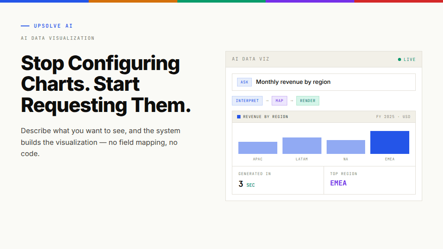The width and height of the screenshot is (443, 249).
Task: Click the 'TOP REGION' stat label
Action: click(x=343, y=174)
